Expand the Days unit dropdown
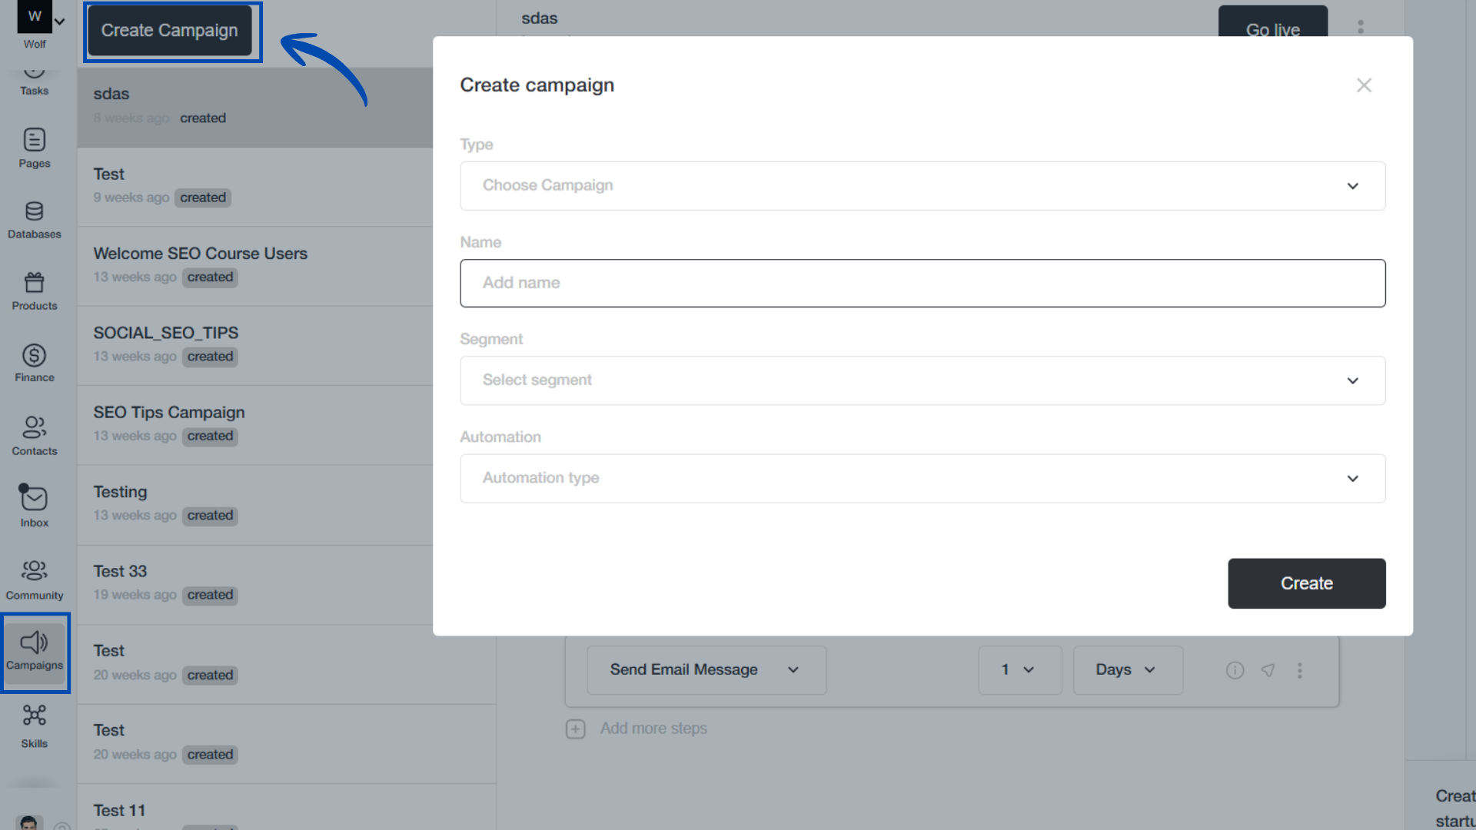1476x830 pixels. click(1127, 669)
